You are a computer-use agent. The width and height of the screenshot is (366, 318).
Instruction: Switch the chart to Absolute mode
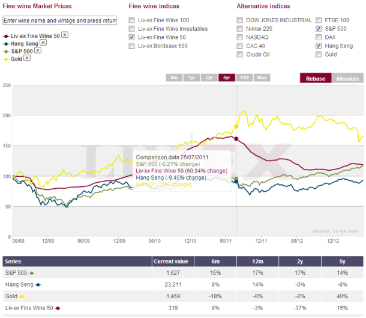(x=347, y=78)
